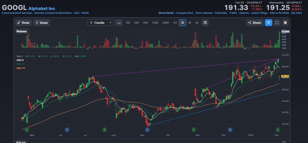Click the Share button
The height and width of the screenshot is (143, 308).
click(x=255, y=23)
